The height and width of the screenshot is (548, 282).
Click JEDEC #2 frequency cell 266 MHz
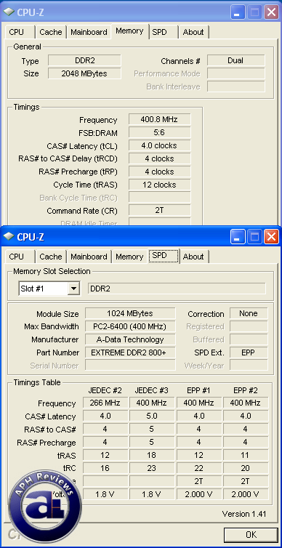(105, 403)
